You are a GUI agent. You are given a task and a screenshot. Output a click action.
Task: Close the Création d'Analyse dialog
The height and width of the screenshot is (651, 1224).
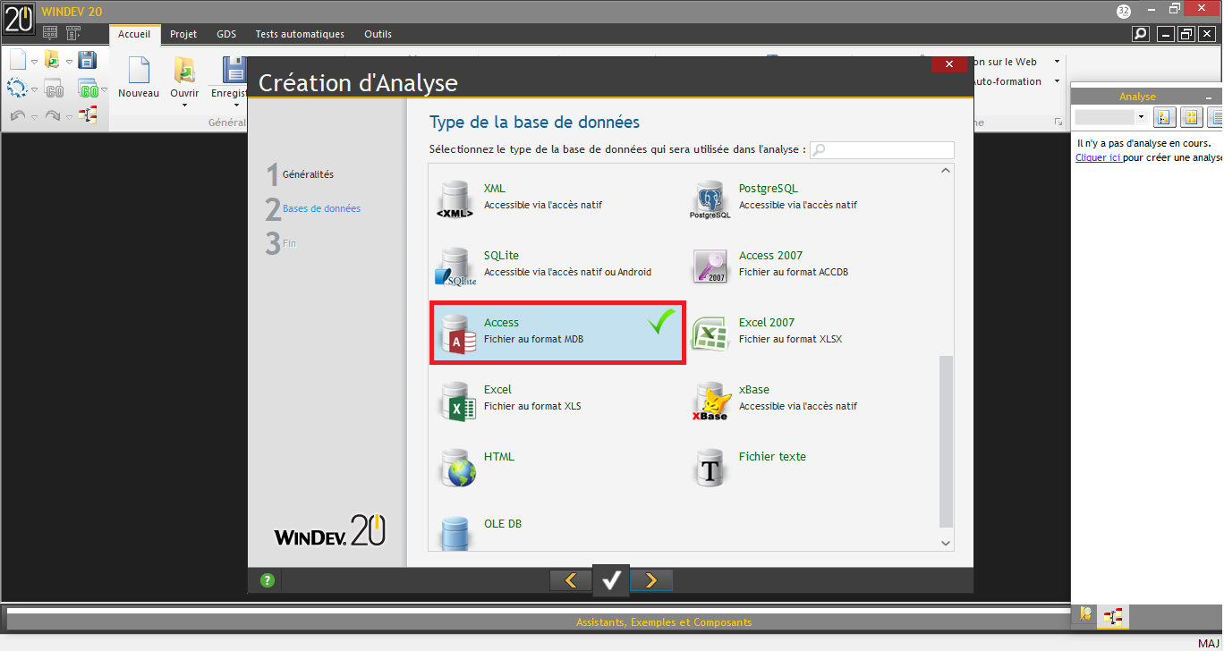(948, 64)
